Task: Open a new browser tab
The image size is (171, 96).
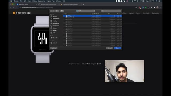Action: tap(83, 5)
